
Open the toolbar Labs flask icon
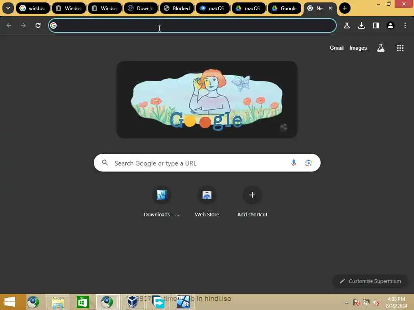(x=347, y=25)
